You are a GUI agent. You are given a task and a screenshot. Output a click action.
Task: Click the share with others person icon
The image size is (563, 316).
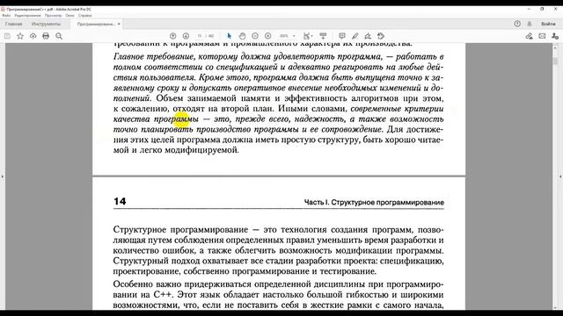(x=555, y=36)
